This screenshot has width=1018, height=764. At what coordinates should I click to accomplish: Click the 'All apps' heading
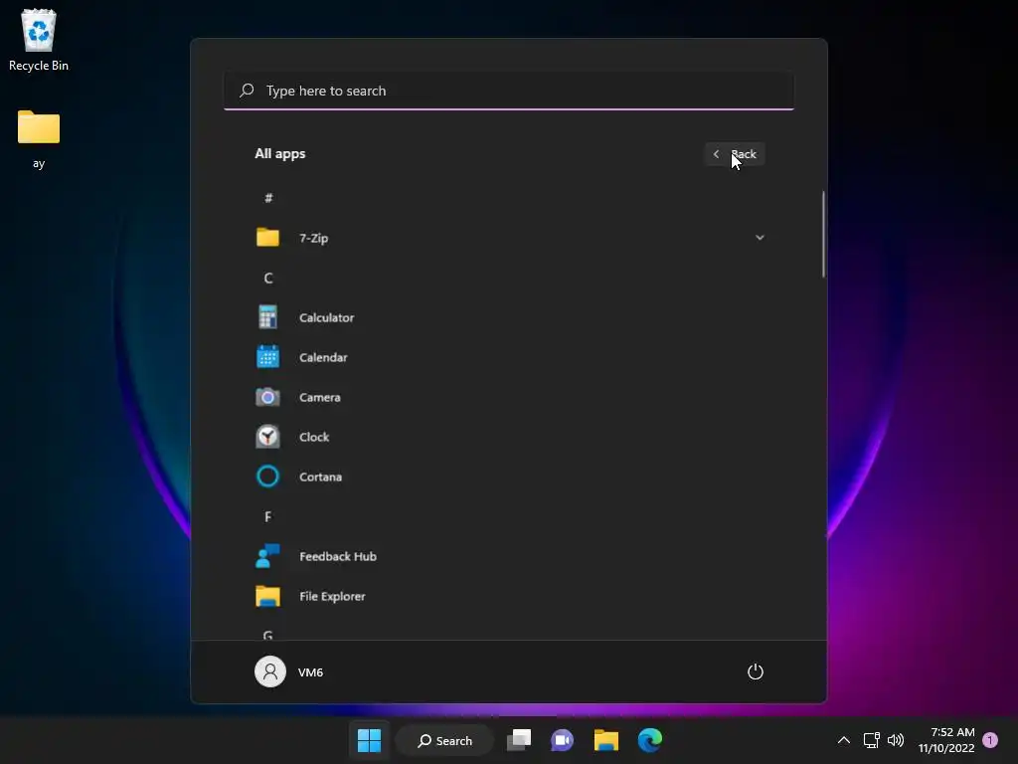coord(279,154)
